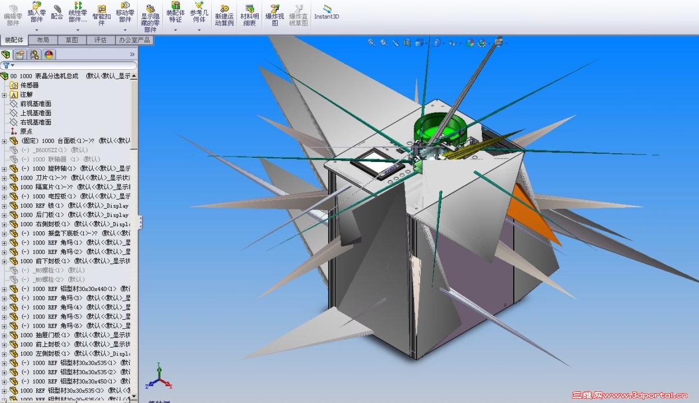Open the DisplayManager color ball tab

49,54
